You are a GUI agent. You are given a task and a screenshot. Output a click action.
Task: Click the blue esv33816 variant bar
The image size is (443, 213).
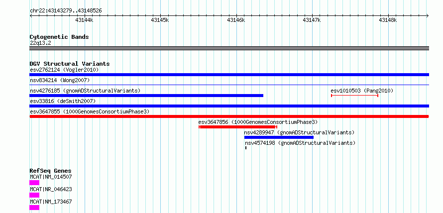point(229,106)
